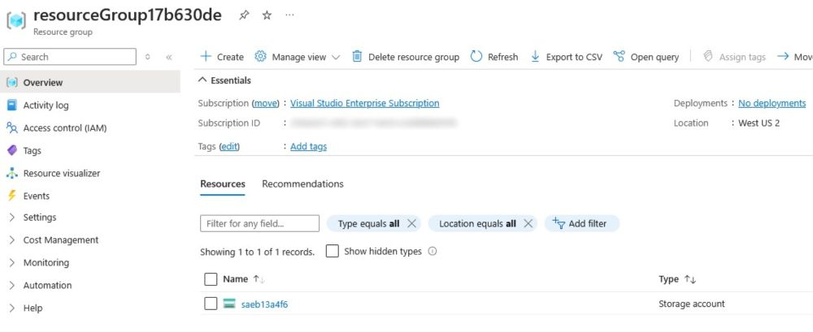The height and width of the screenshot is (332, 813).
Task: Open the saeb13a4f6 storage account
Action: pyautogui.click(x=264, y=304)
